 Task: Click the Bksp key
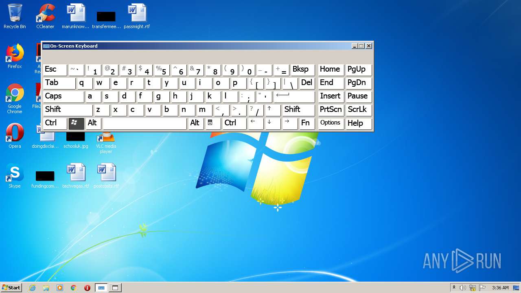[x=302, y=70]
